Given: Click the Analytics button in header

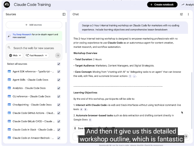Looking at the screenshot, I should point(187,5).
